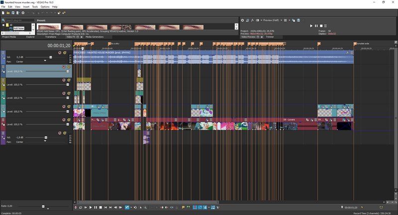Open the project properties gear icon
Screen dimensions: 398x215
(23, 12)
